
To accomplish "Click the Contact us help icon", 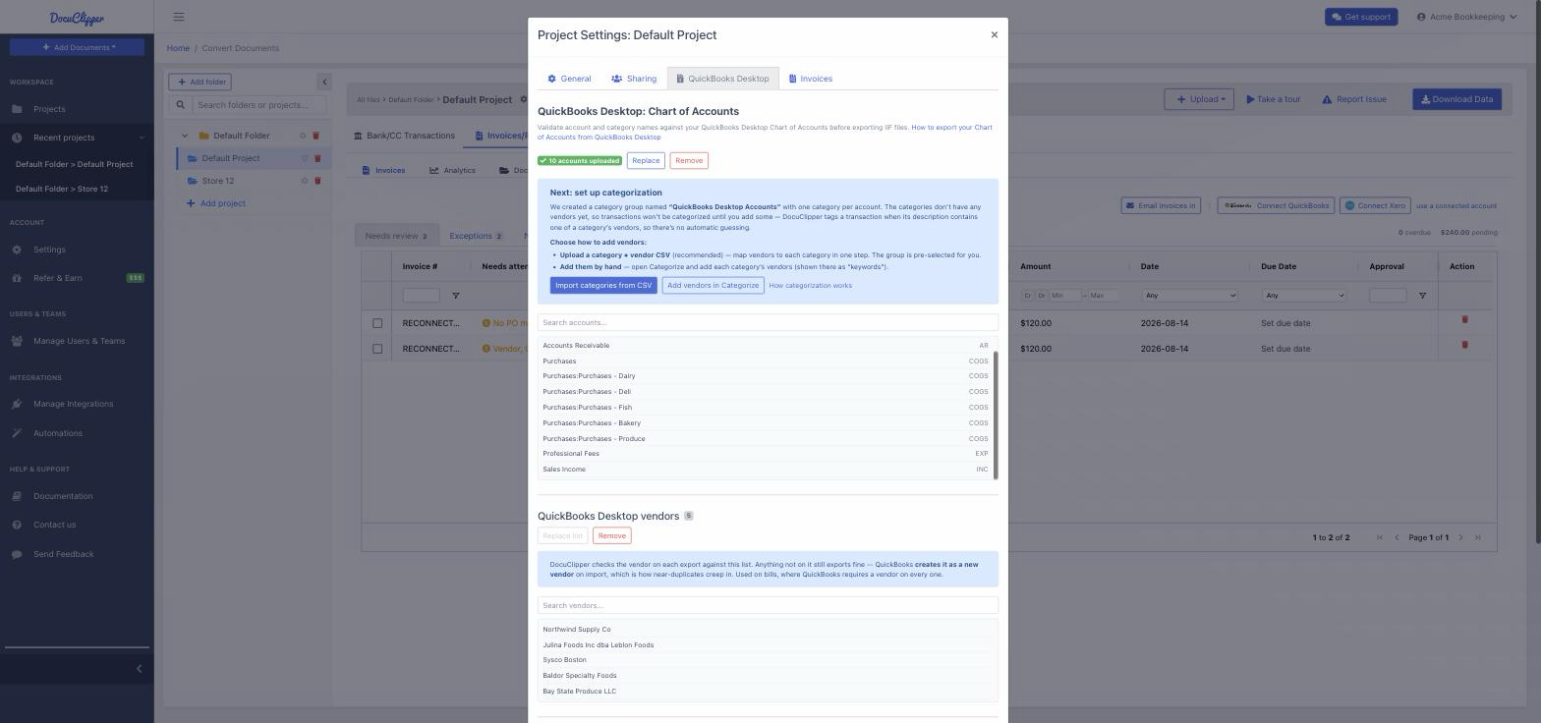I will (17, 525).
